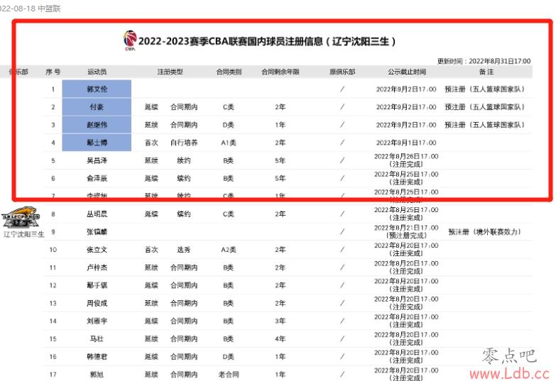Click player name 韩德君
This screenshot has width=556, height=381.
tap(97, 357)
